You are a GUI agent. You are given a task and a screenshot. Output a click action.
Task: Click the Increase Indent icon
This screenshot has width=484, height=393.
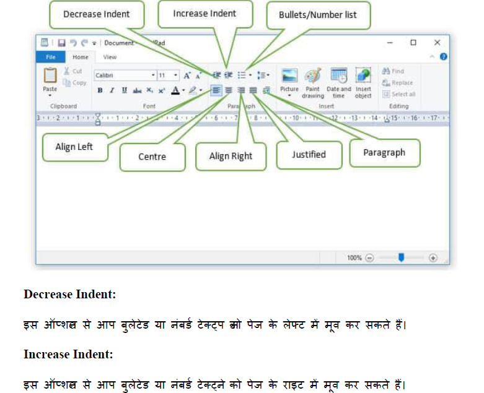[x=228, y=75]
